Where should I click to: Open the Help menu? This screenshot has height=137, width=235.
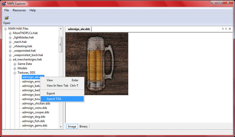[32, 10]
